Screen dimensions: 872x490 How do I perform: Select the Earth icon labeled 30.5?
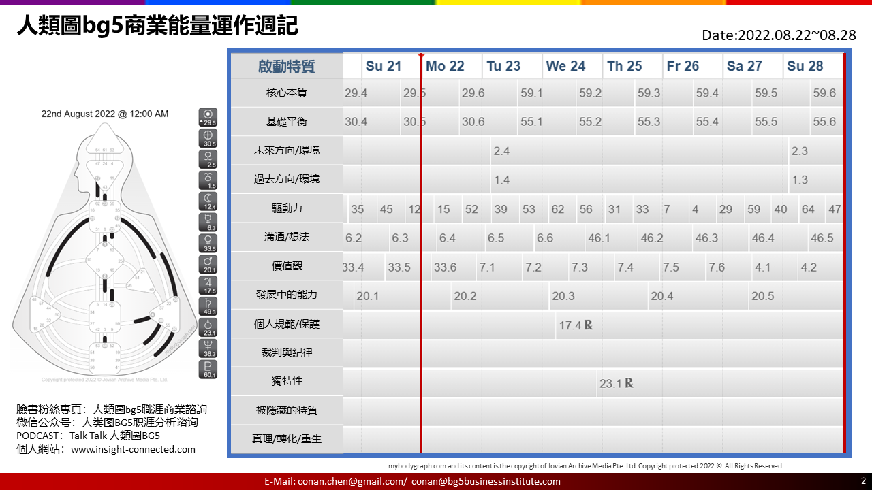point(208,138)
